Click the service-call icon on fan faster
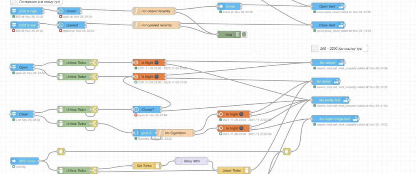The image size is (416, 174). point(336,81)
